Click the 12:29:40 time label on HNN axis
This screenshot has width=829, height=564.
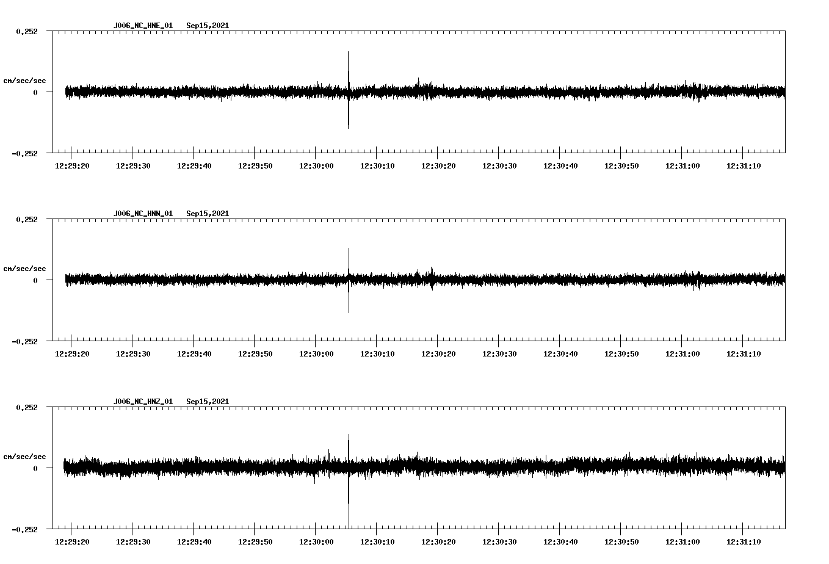coord(194,354)
